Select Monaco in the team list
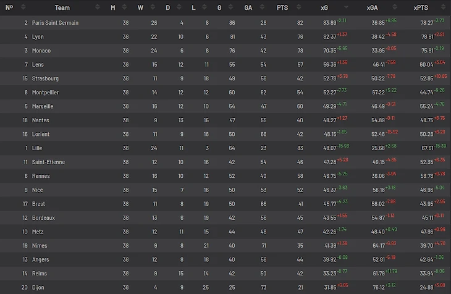Viewport: 451px width, 294px height. point(41,51)
